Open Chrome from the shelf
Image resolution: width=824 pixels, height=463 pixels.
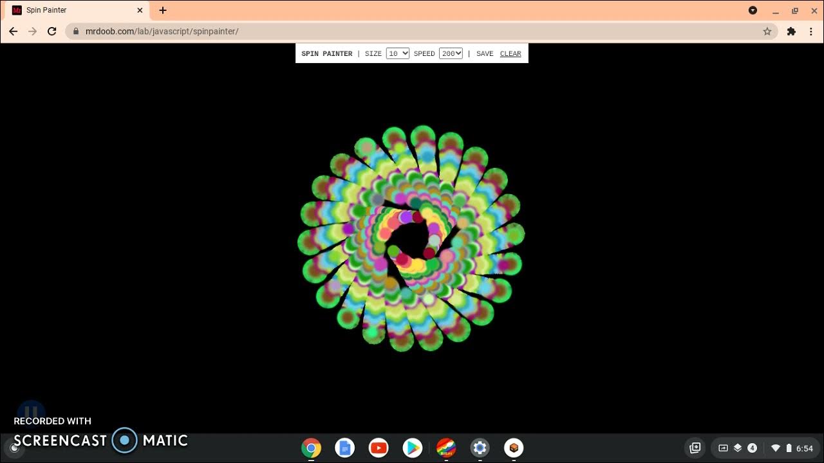pos(311,448)
